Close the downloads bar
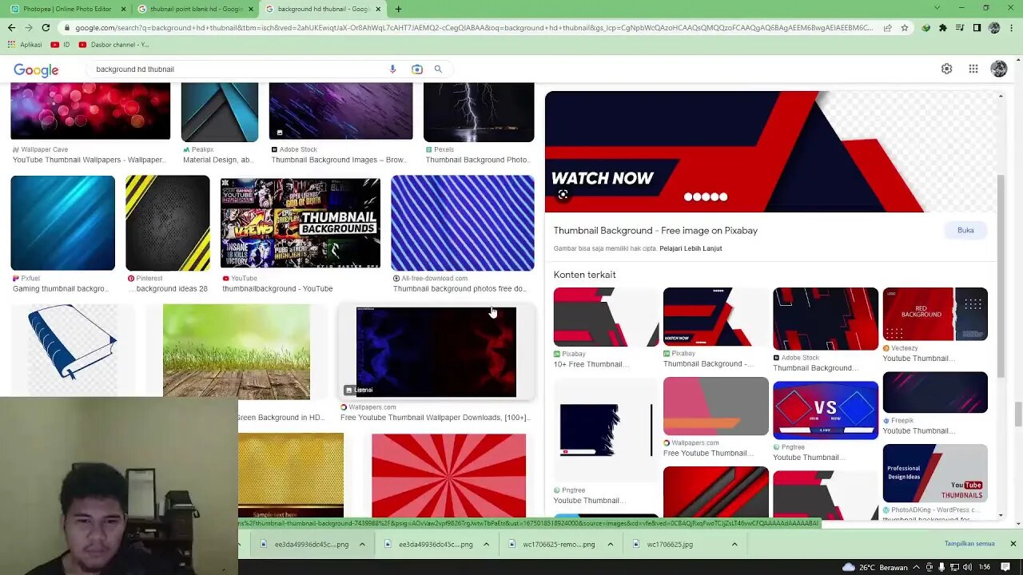 (1013, 544)
